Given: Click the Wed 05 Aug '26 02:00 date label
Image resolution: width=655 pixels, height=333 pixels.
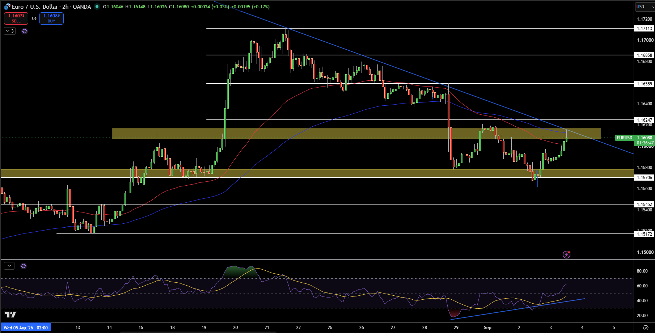Looking at the screenshot, I should [x=26, y=328].
